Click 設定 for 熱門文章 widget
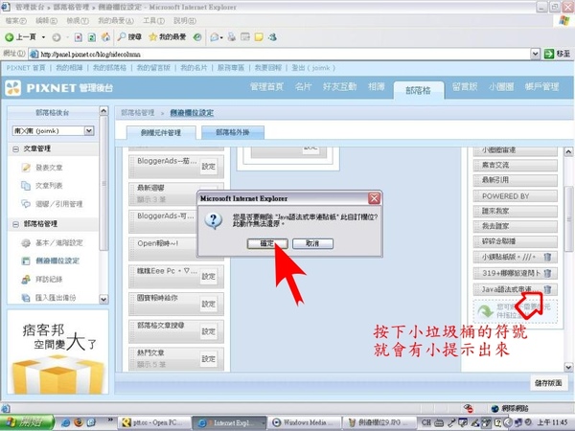Screen dimensions: 575x431 coord(208,359)
